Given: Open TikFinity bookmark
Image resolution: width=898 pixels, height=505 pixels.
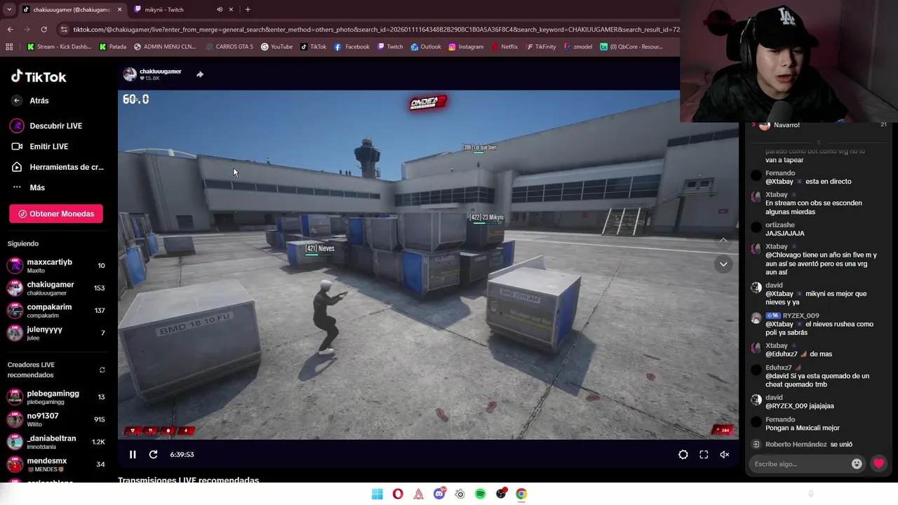Looking at the screenshot, I should coord(540,47).
